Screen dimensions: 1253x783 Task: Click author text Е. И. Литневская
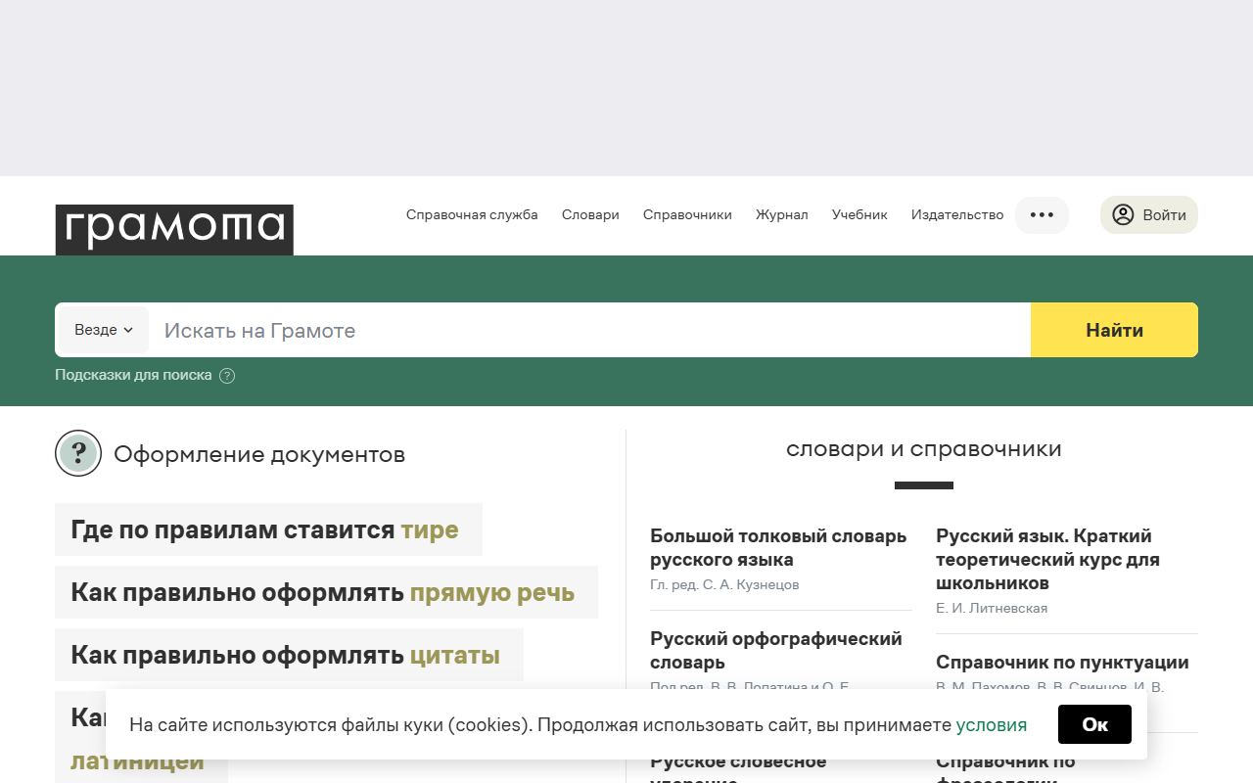tap(992, 608)
